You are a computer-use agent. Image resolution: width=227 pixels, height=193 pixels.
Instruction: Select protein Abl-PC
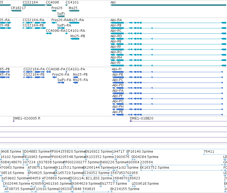click(168, 83)
